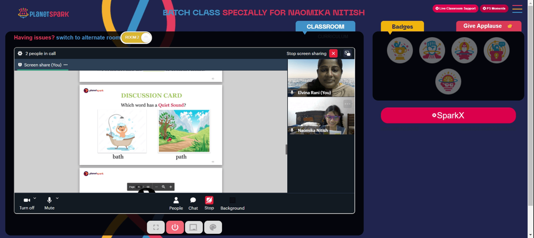534x238 pixels.
Task: Click the laptop screen button
Action: 194,227
